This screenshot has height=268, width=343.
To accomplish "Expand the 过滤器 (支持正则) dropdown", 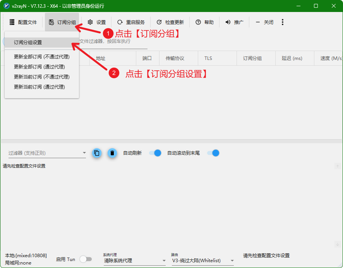I will (x=84, y=153).
